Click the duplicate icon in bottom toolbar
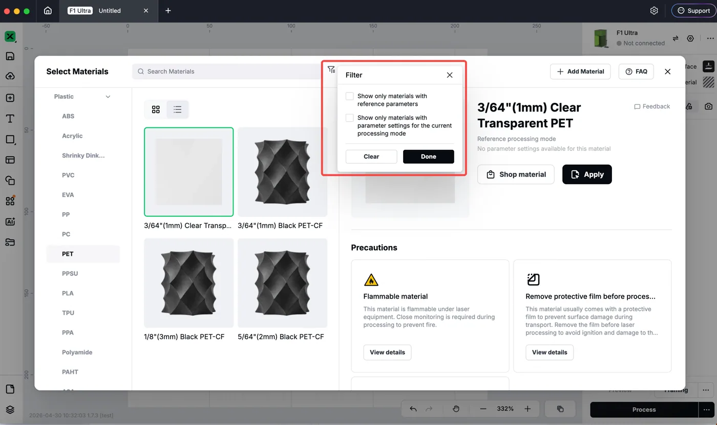The height and width of the screenshot is (425, 717). [560, 409]
